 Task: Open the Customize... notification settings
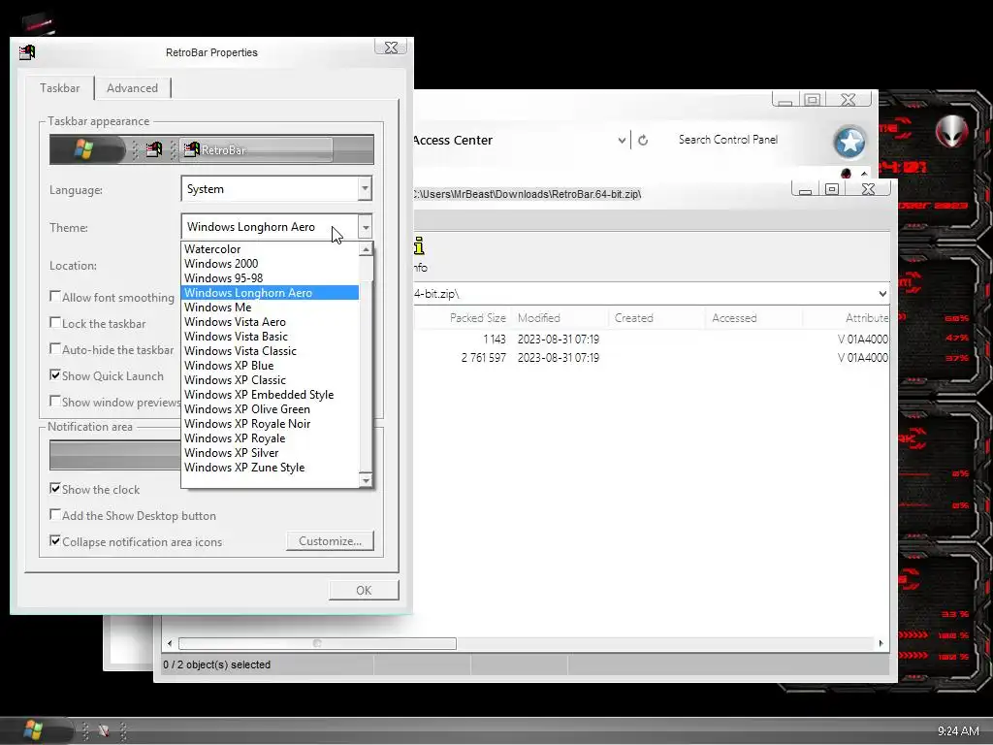point(330,541)
